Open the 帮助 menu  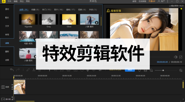pos(28,1)
